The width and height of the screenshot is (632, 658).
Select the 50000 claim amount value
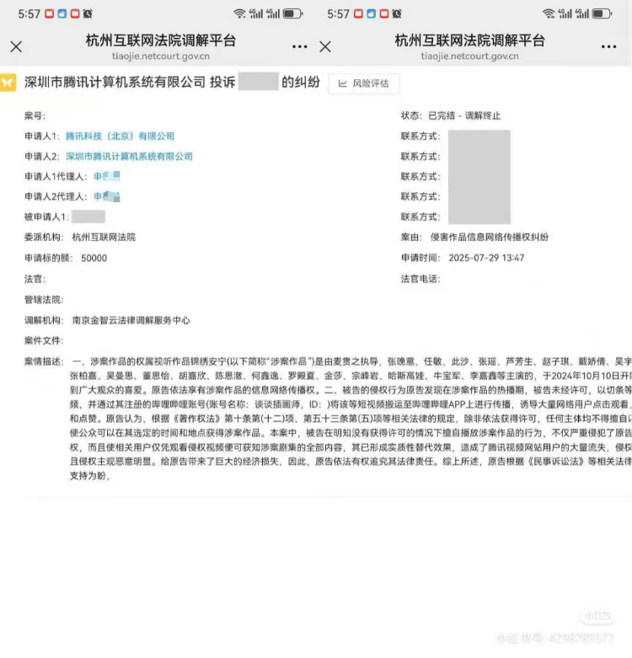coord(94,259)
